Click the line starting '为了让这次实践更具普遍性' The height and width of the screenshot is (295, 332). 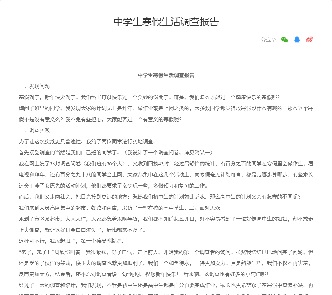coord(87,142)
